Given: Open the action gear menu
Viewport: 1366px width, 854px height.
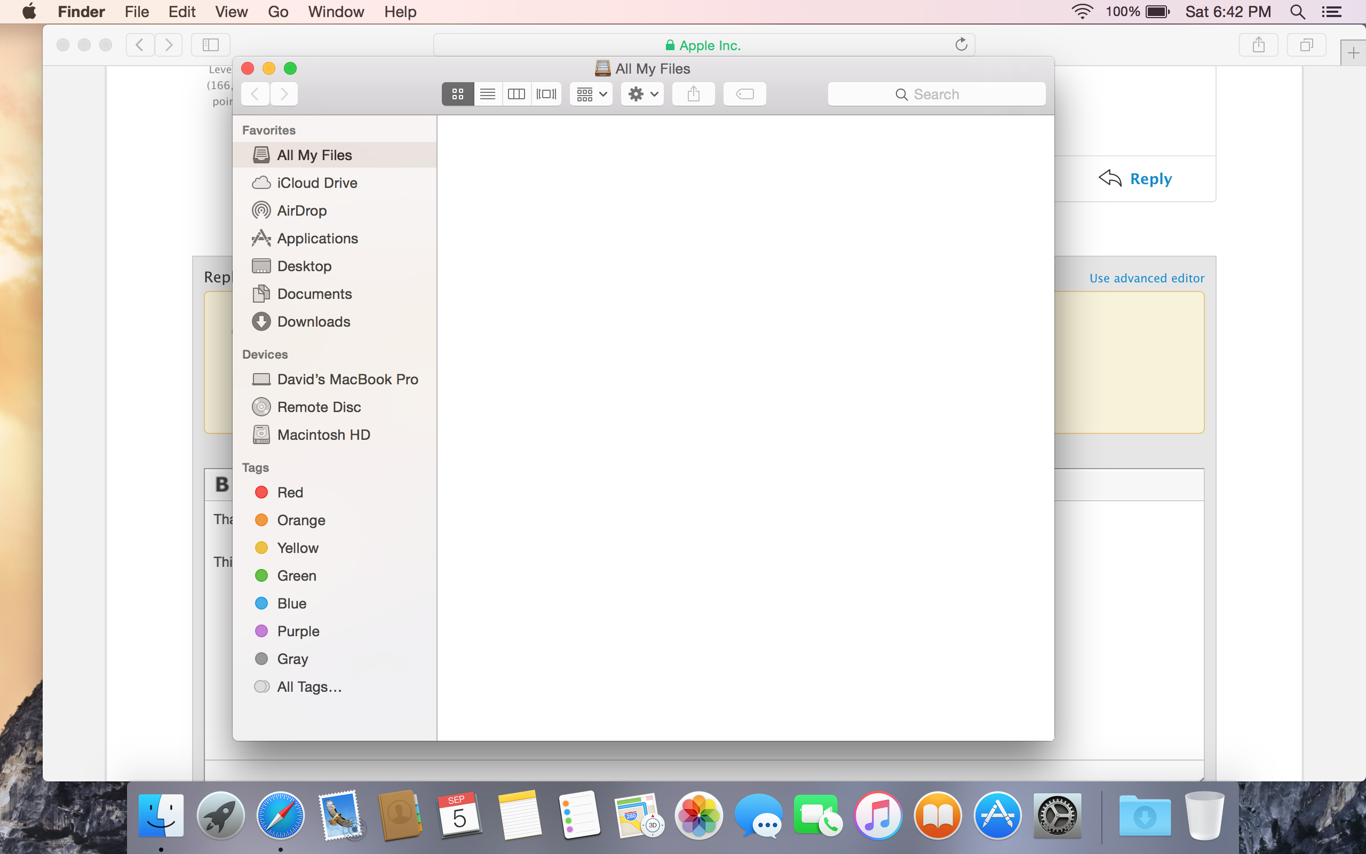Looking at the screenshot, I should coord(641,94).
